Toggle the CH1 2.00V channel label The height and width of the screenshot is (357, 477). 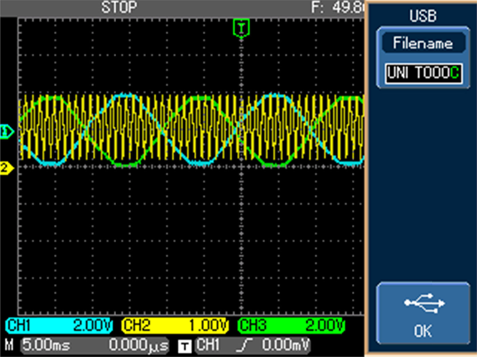pyautogui.click(x=59, y=326)
